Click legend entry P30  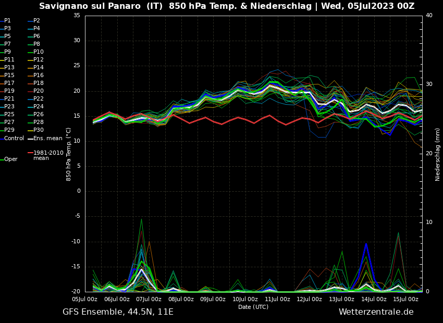39,130
